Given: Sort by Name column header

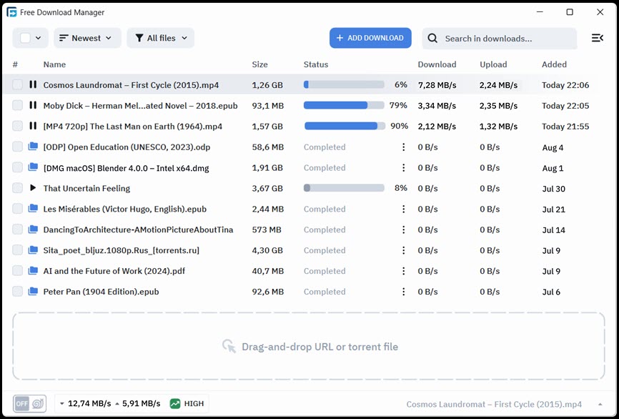Looking at the screenshot, I should (54, 64).
